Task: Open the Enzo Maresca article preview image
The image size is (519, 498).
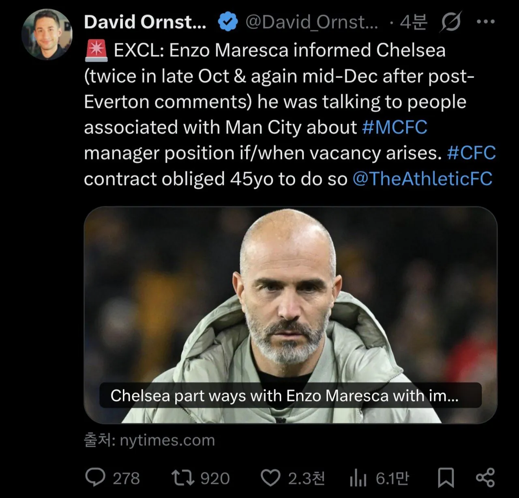Action: [x=290, y=296]
